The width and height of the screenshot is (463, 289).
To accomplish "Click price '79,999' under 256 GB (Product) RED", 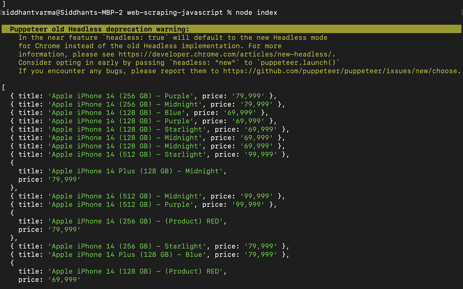I will point(64,230).
